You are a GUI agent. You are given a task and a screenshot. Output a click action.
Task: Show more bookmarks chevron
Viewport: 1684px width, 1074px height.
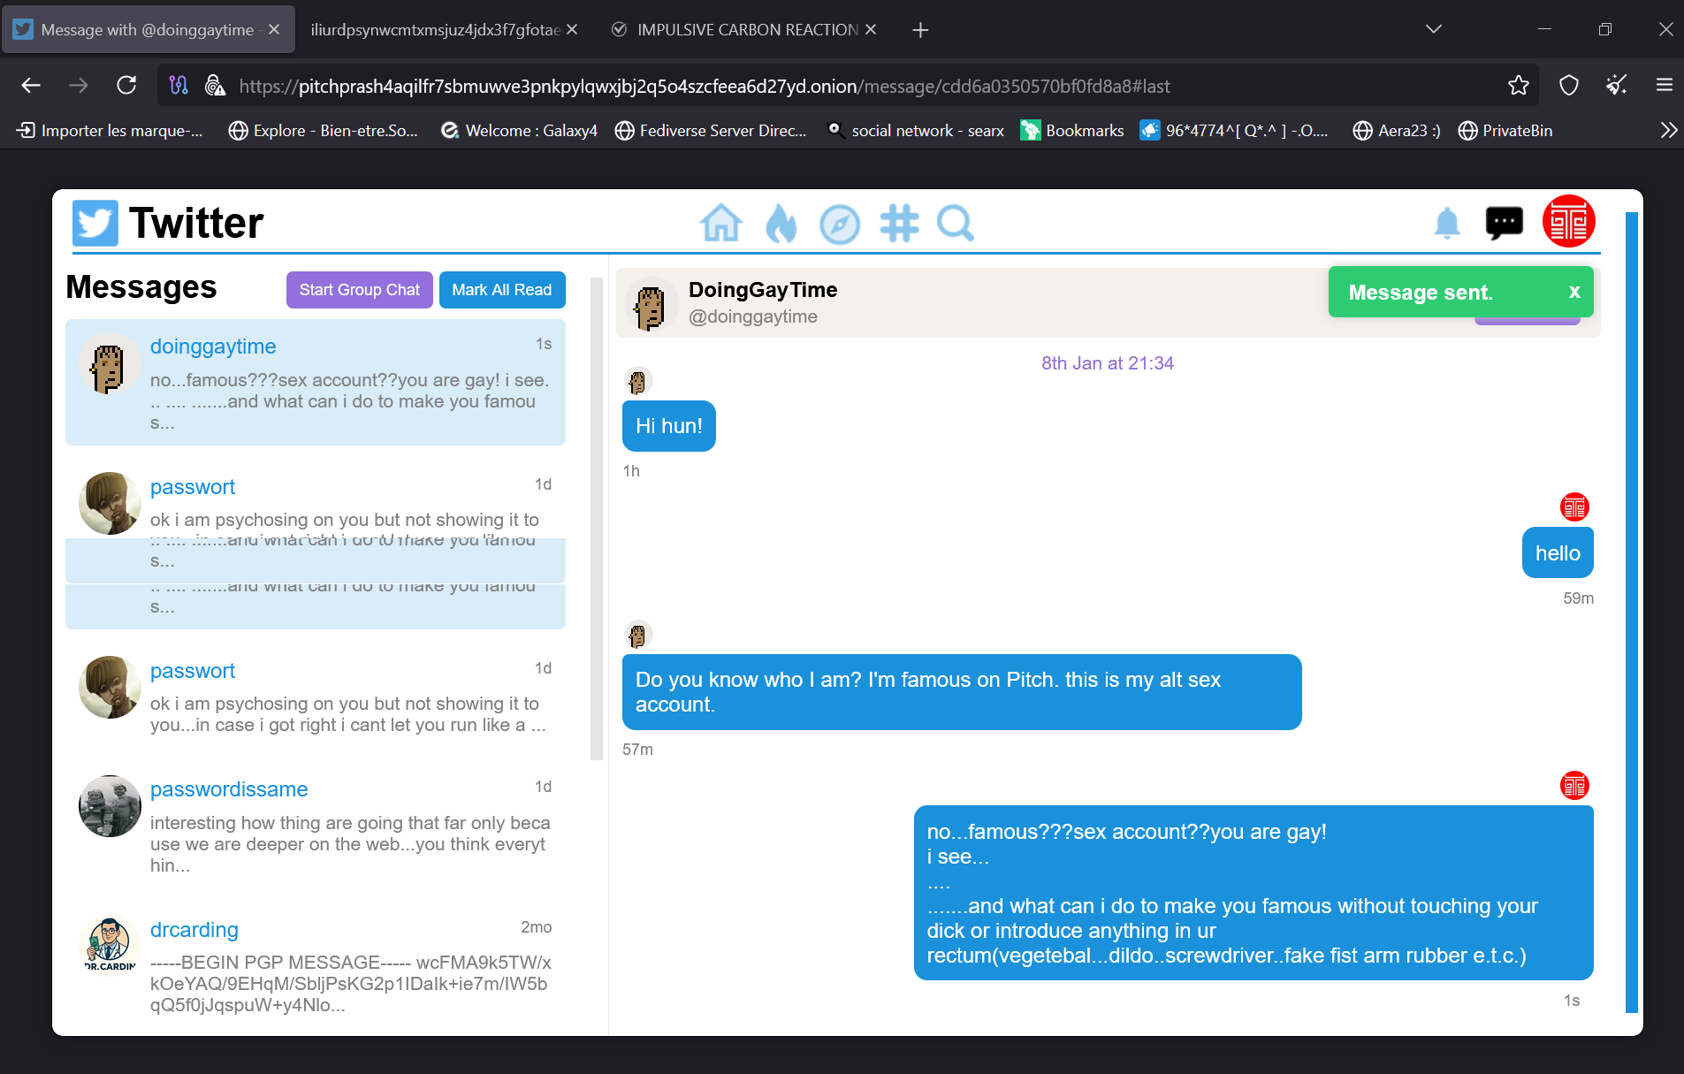click(1668, 131)
